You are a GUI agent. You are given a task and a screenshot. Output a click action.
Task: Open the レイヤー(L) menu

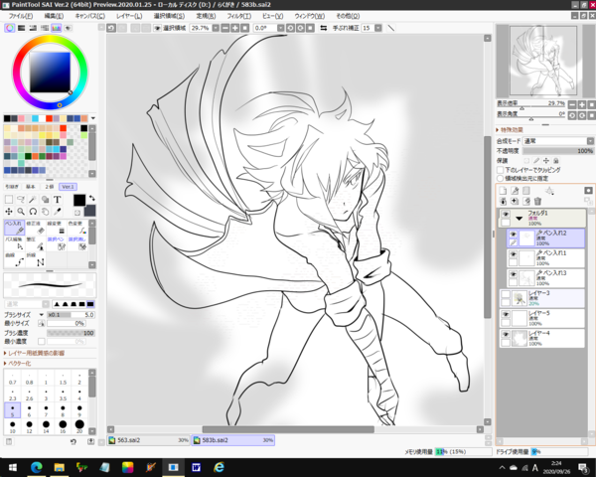pyautogui.click(x=129, y=16)
